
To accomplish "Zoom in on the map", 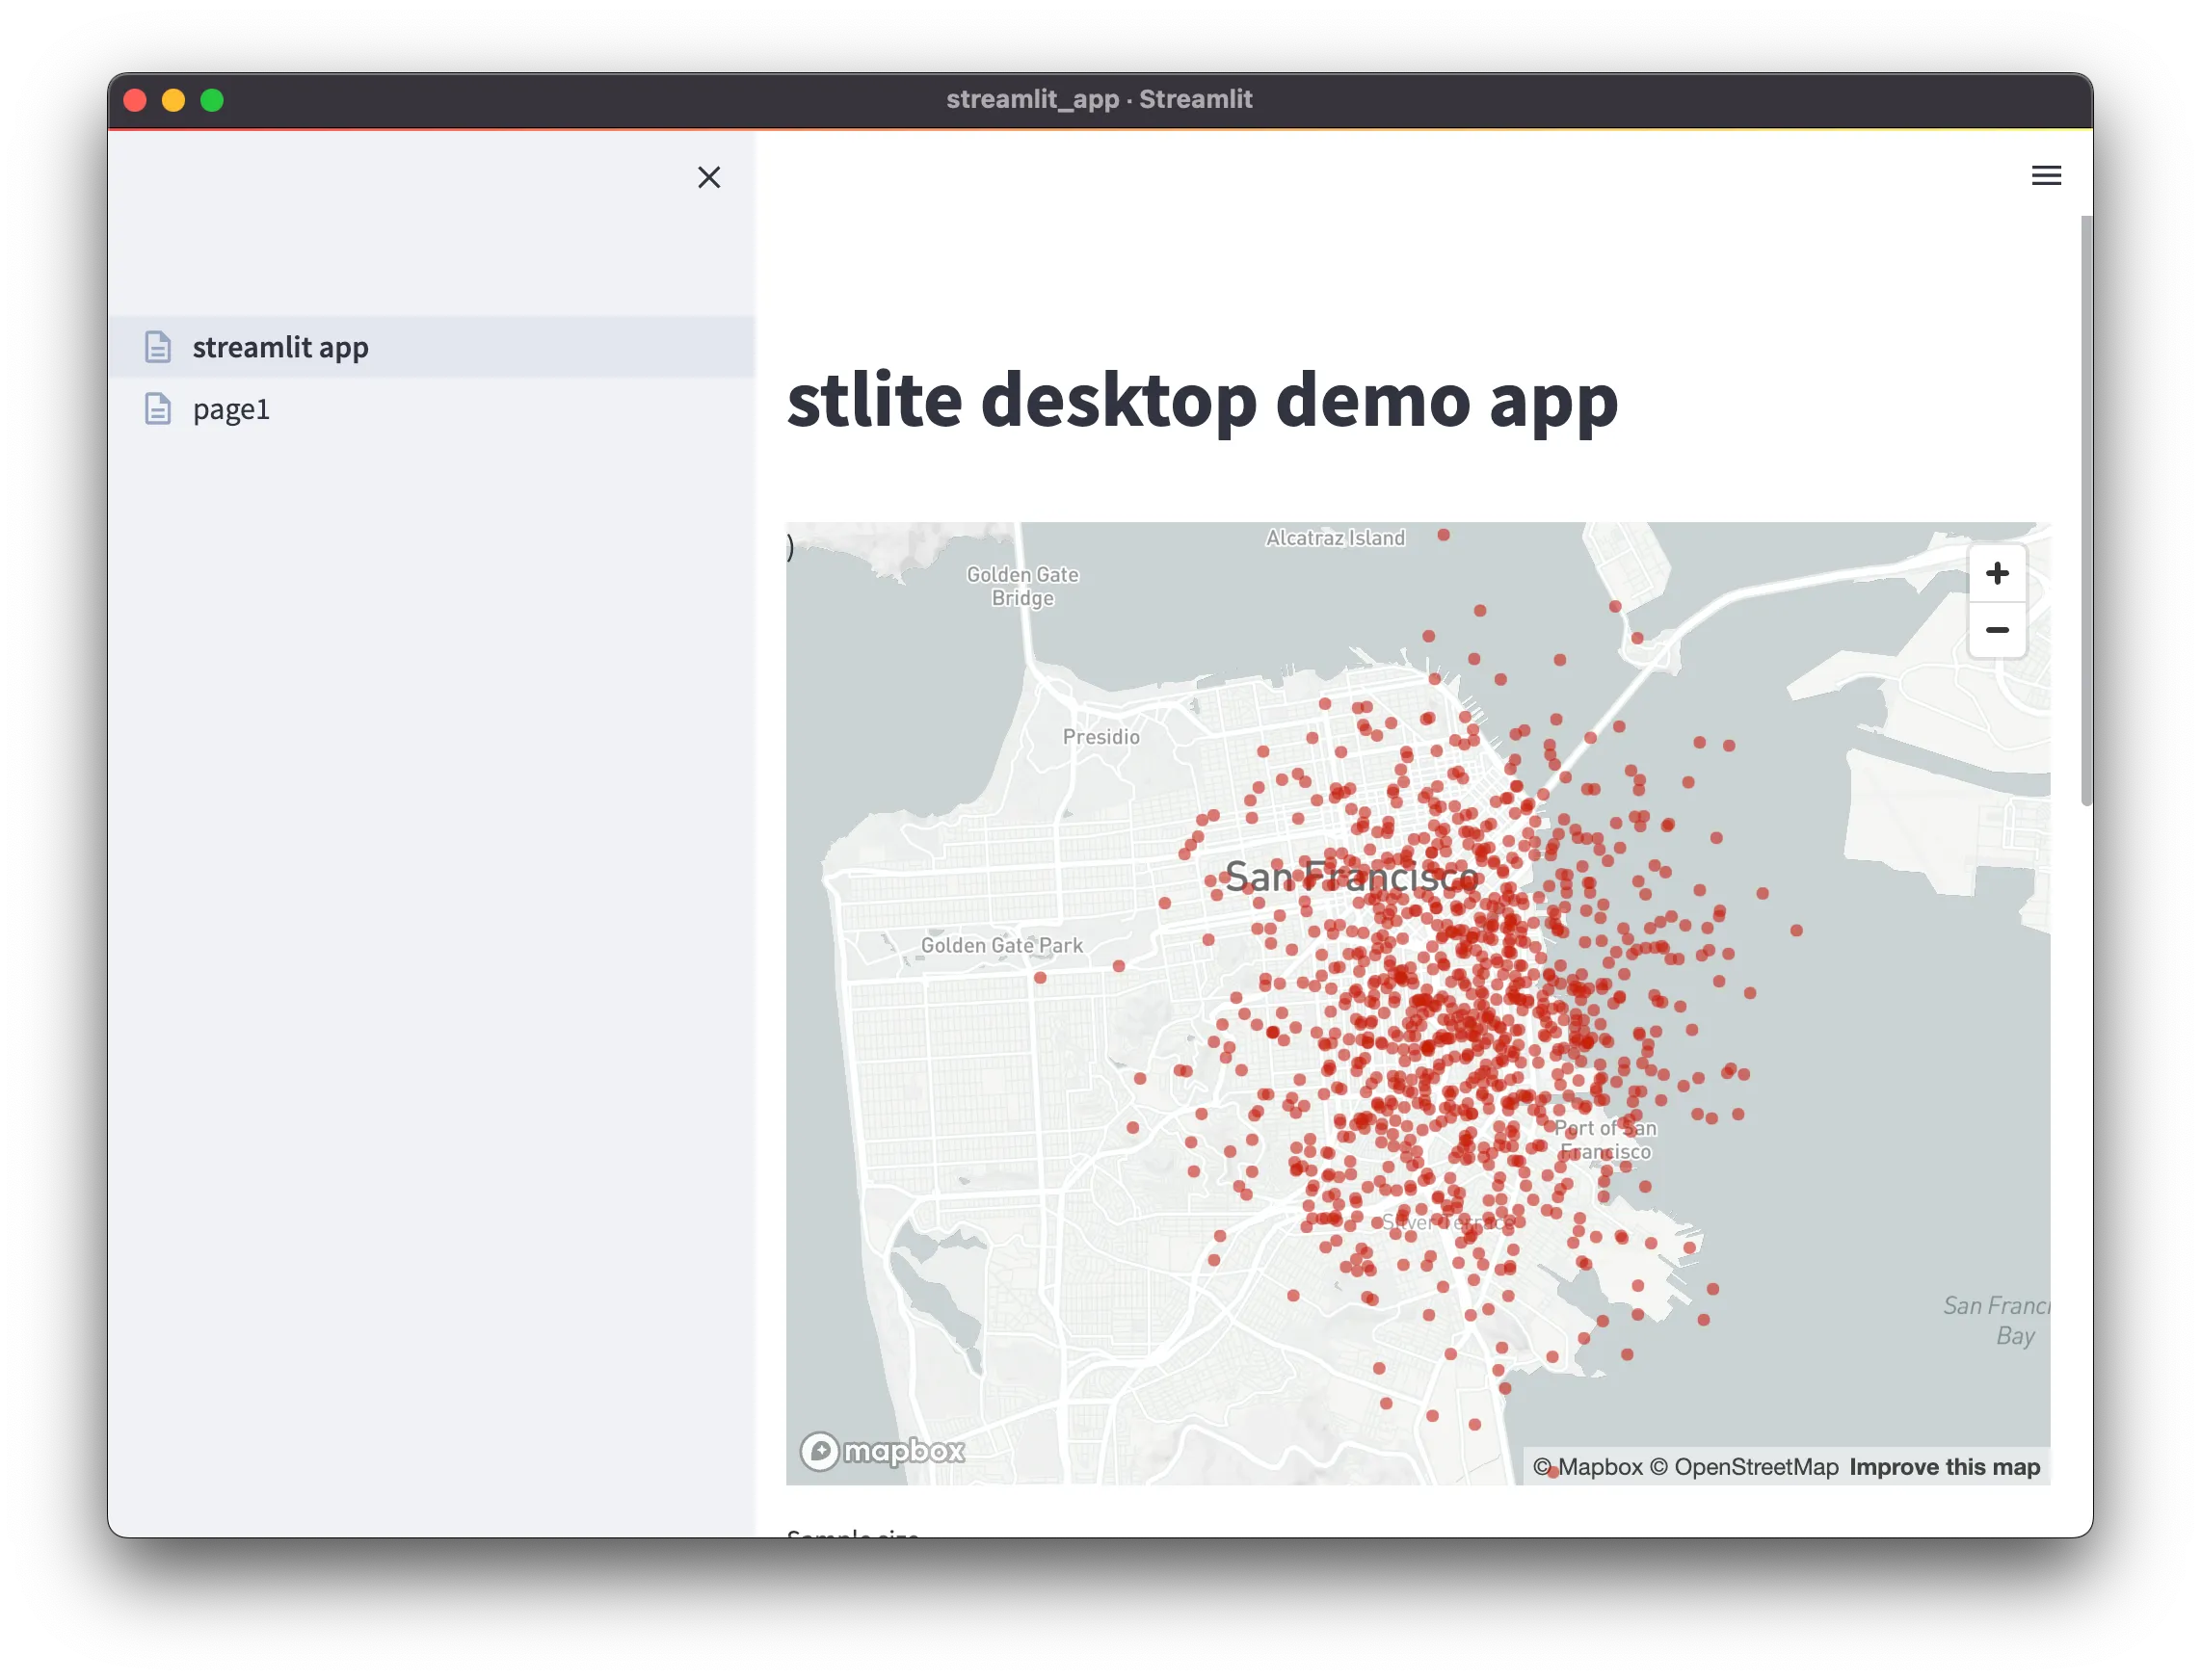I will 1997,573.
